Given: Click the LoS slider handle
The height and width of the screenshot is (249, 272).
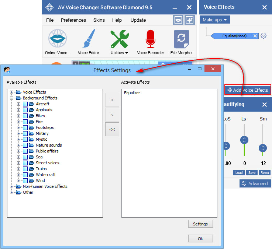Looking at the screenshot, I should pyautogui.click(x=227, y=146).
